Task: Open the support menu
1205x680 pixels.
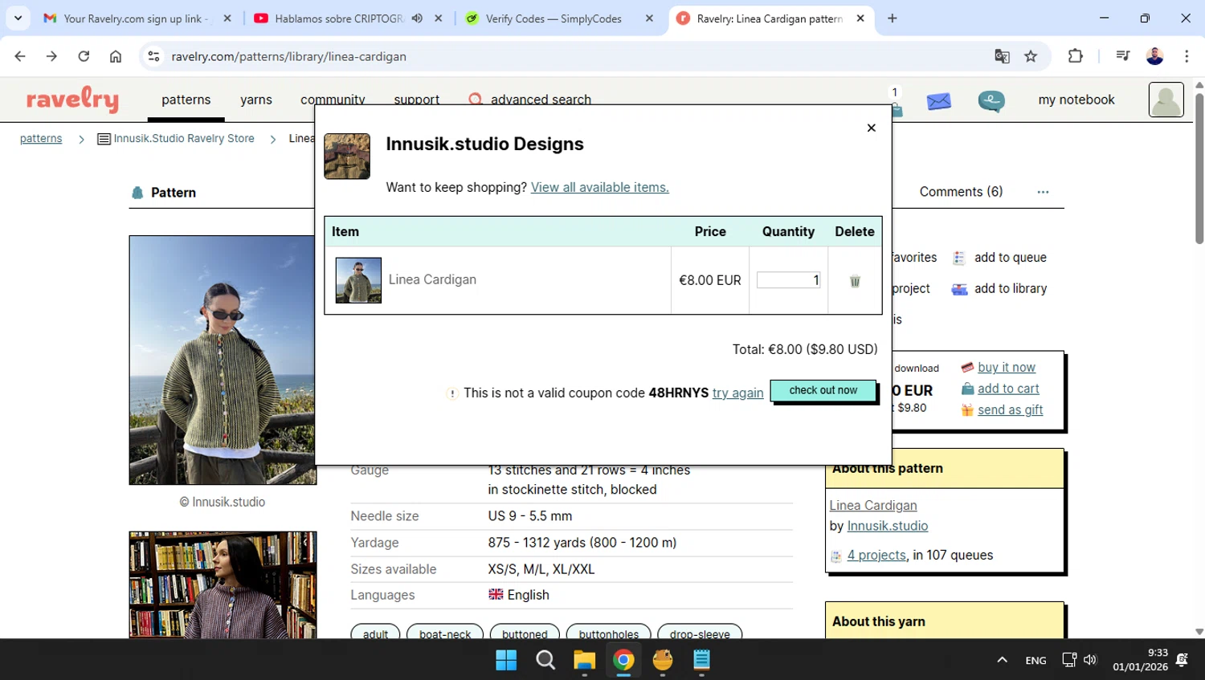Action: (x=416, y=100)
